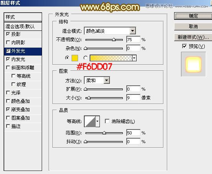The width and height of the screenshot is (212, 174).
Task: Click the yellow glow color swatch
Action: click(x=75, y=58)
